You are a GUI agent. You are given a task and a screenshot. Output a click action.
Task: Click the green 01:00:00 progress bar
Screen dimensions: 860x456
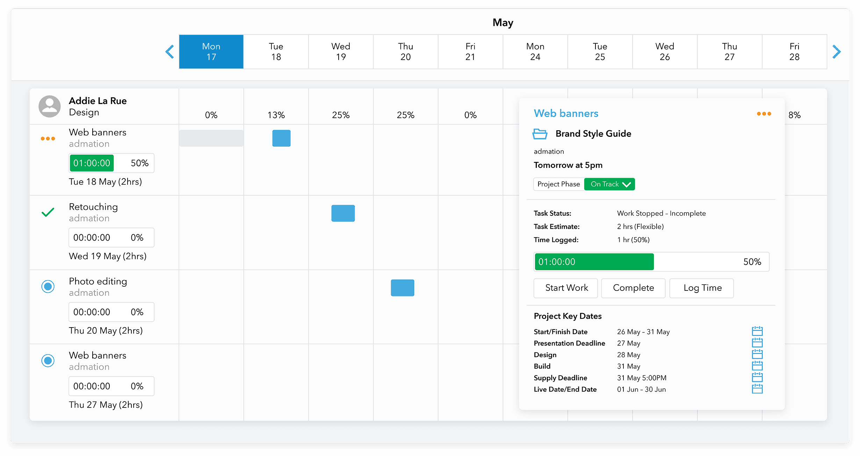coord(593,262)
